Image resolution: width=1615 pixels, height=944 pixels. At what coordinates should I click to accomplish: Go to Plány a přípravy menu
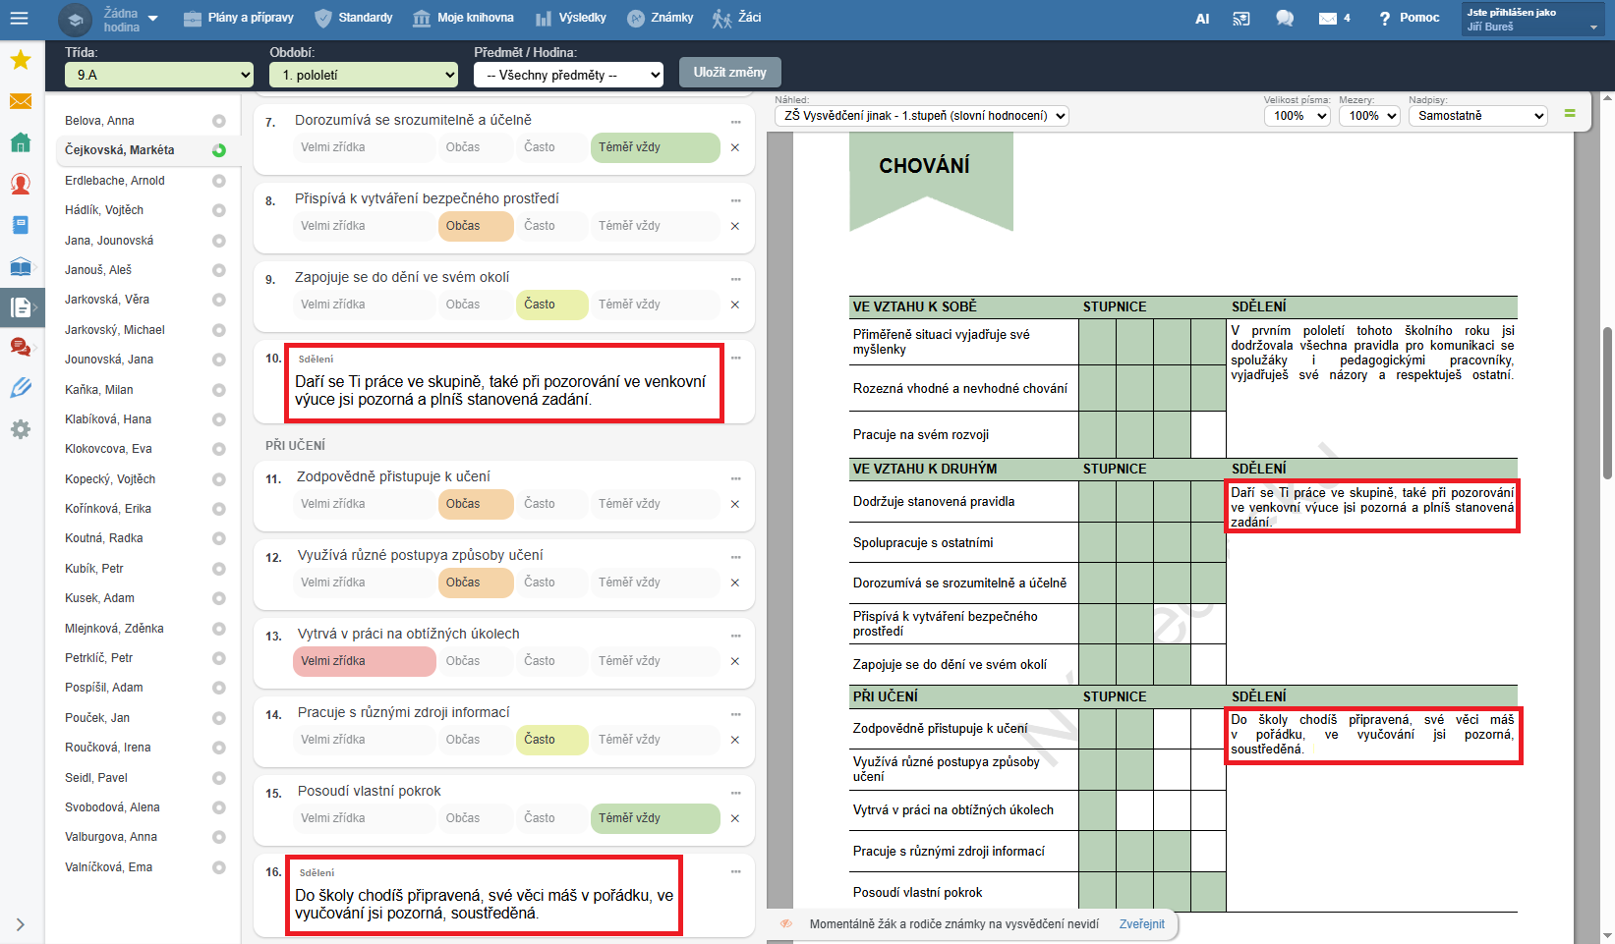239,18
